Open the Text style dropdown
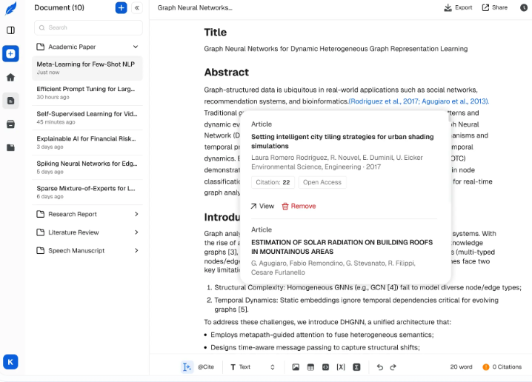This screenshot has width=532, height=382. [252, 367]
